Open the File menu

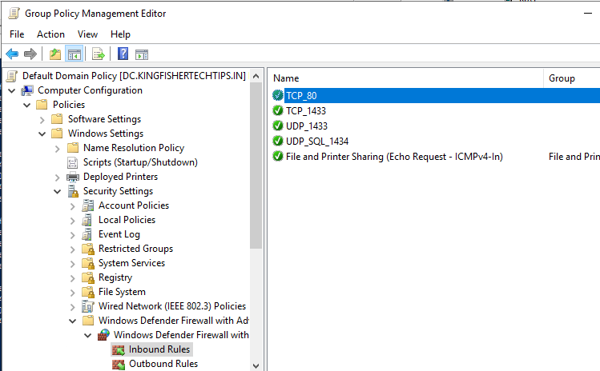[x=17, y=34]
